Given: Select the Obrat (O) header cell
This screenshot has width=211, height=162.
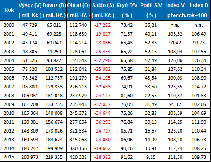Looking at the screenshot, I should pos(78,10).
